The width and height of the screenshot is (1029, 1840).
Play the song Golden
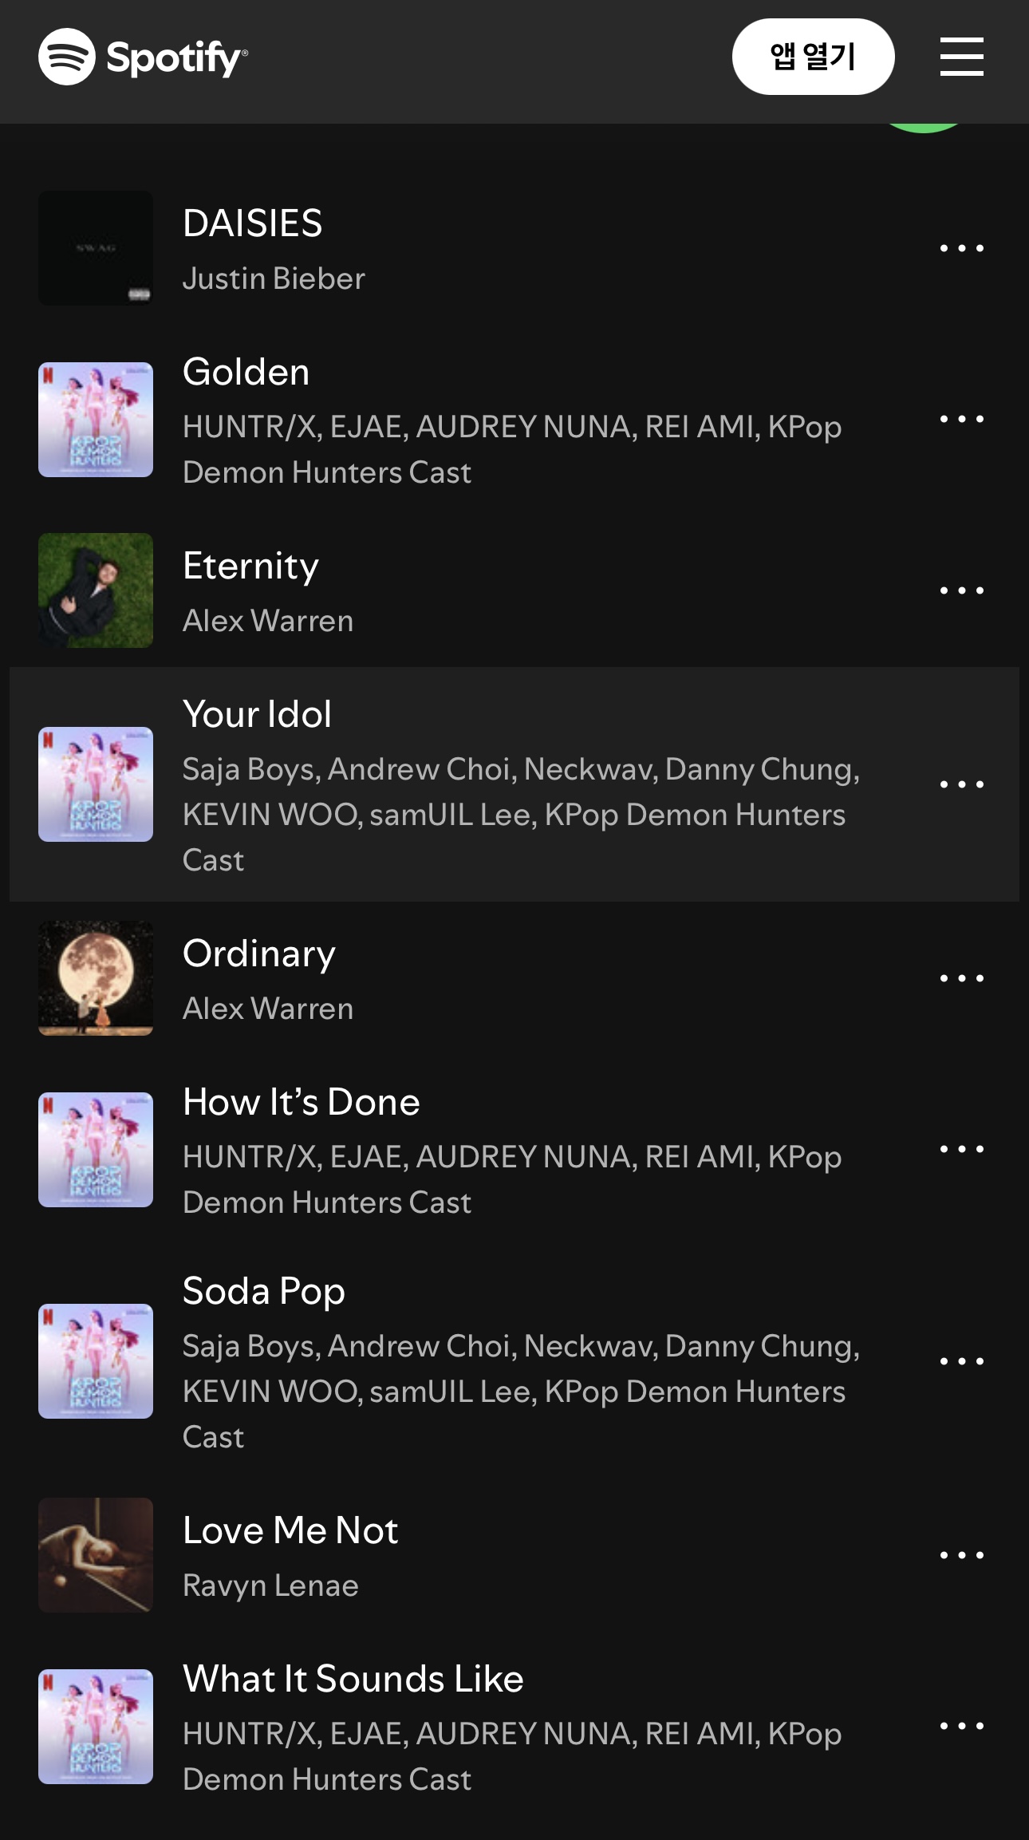pos(246,372)
